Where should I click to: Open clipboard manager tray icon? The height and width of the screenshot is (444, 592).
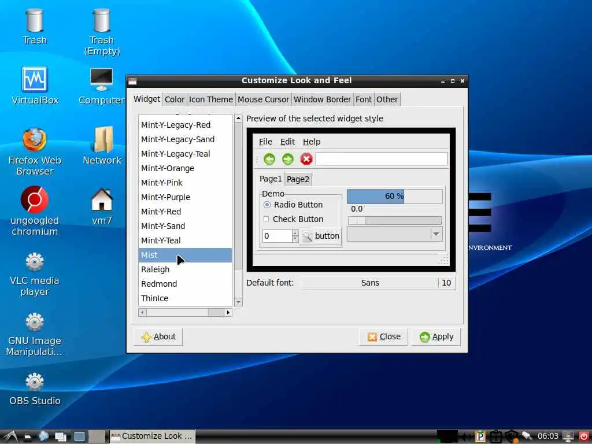pyautogui.click(x=495, y=436)
